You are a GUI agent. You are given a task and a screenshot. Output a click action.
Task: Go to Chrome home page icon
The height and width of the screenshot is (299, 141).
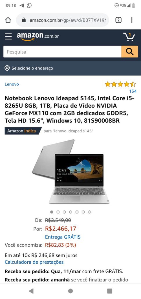8,20
